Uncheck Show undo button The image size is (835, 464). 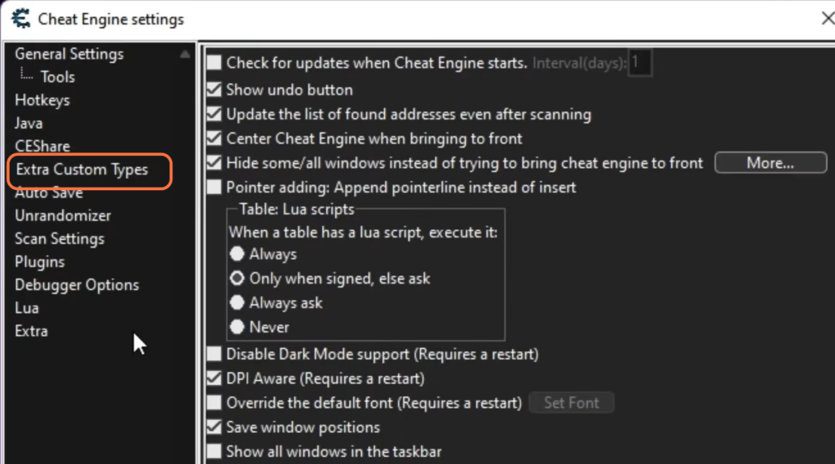(214, 90)
